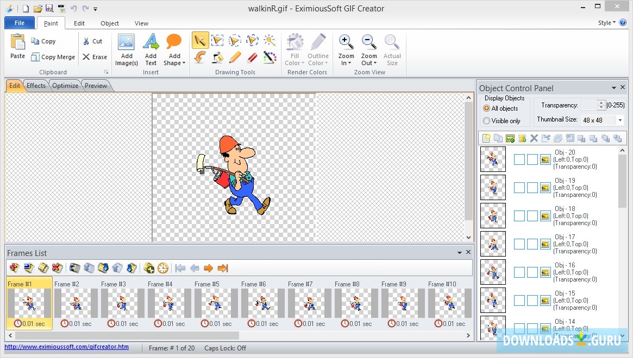Add a new frame in Frames List
Viewport: 633px width, 358px height.
coord(14,268)
